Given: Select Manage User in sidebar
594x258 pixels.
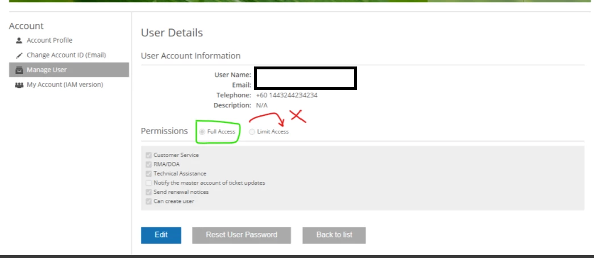Looking at the screenshot, I should click(69, 70).
